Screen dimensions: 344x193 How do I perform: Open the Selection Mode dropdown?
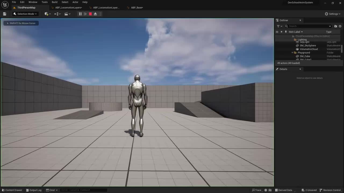[26, 14]
